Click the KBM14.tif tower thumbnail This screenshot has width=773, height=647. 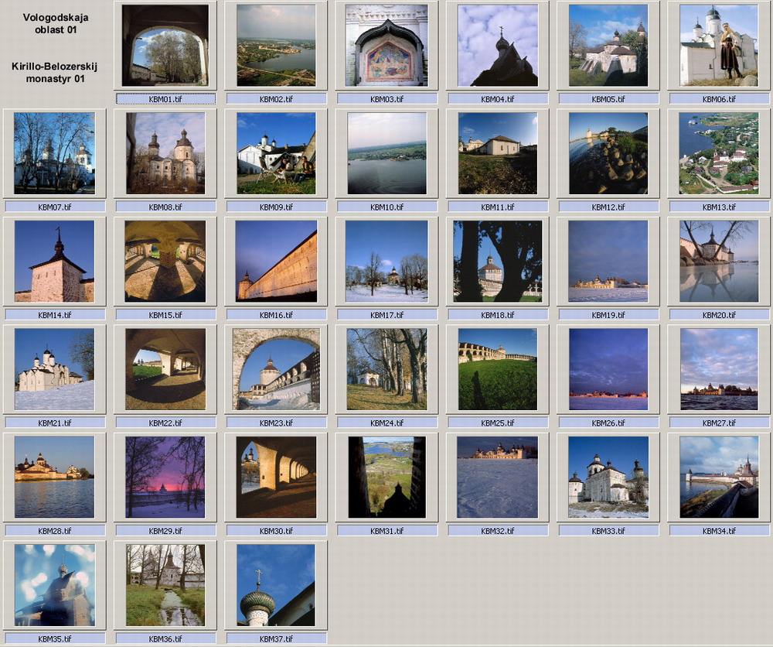tap(55, 261)
